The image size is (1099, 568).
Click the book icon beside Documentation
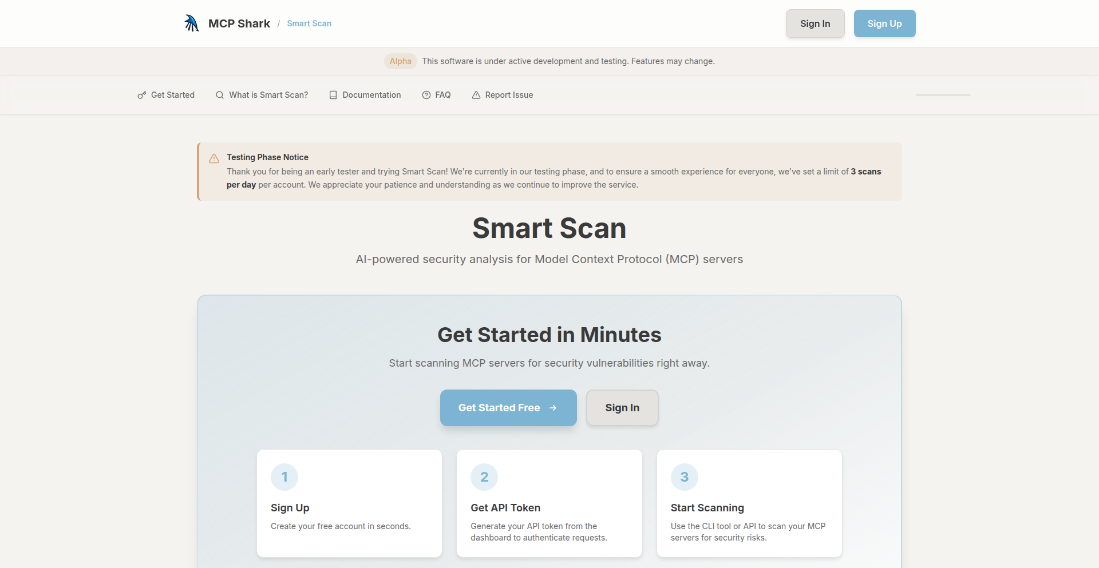coord(333,95)
